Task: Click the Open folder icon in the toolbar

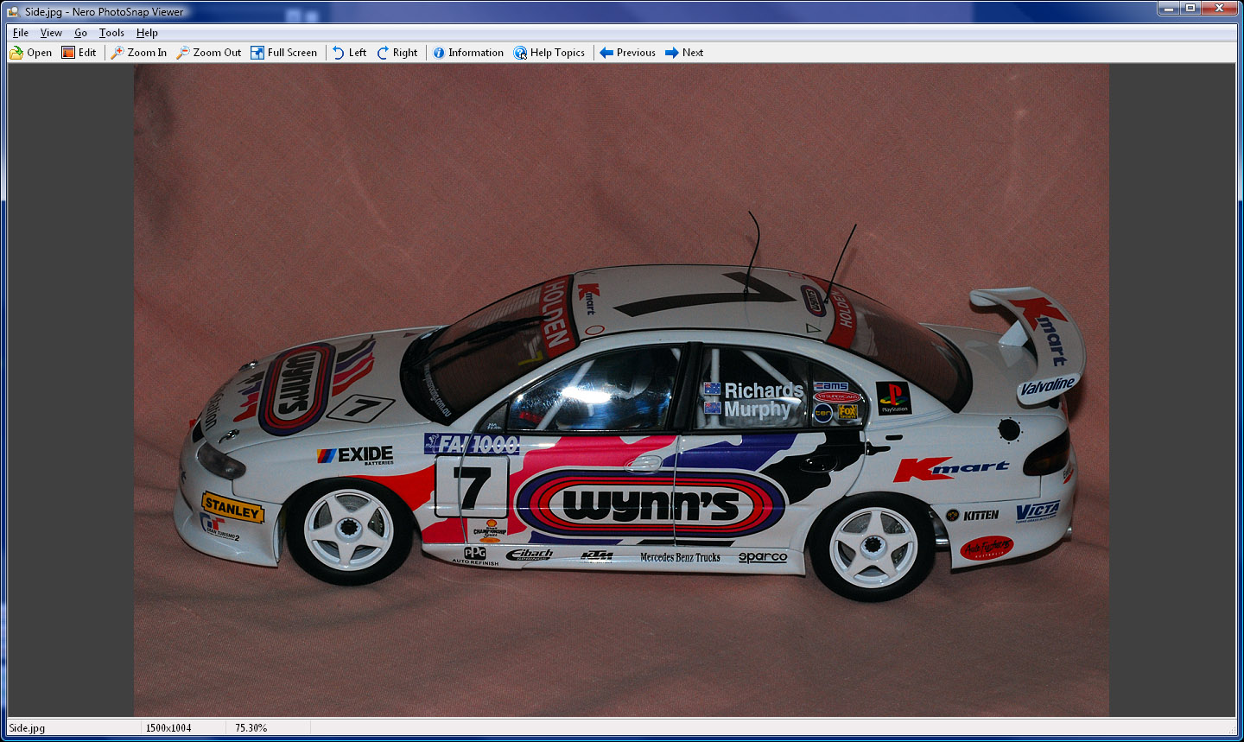Action: pos(16,53)
